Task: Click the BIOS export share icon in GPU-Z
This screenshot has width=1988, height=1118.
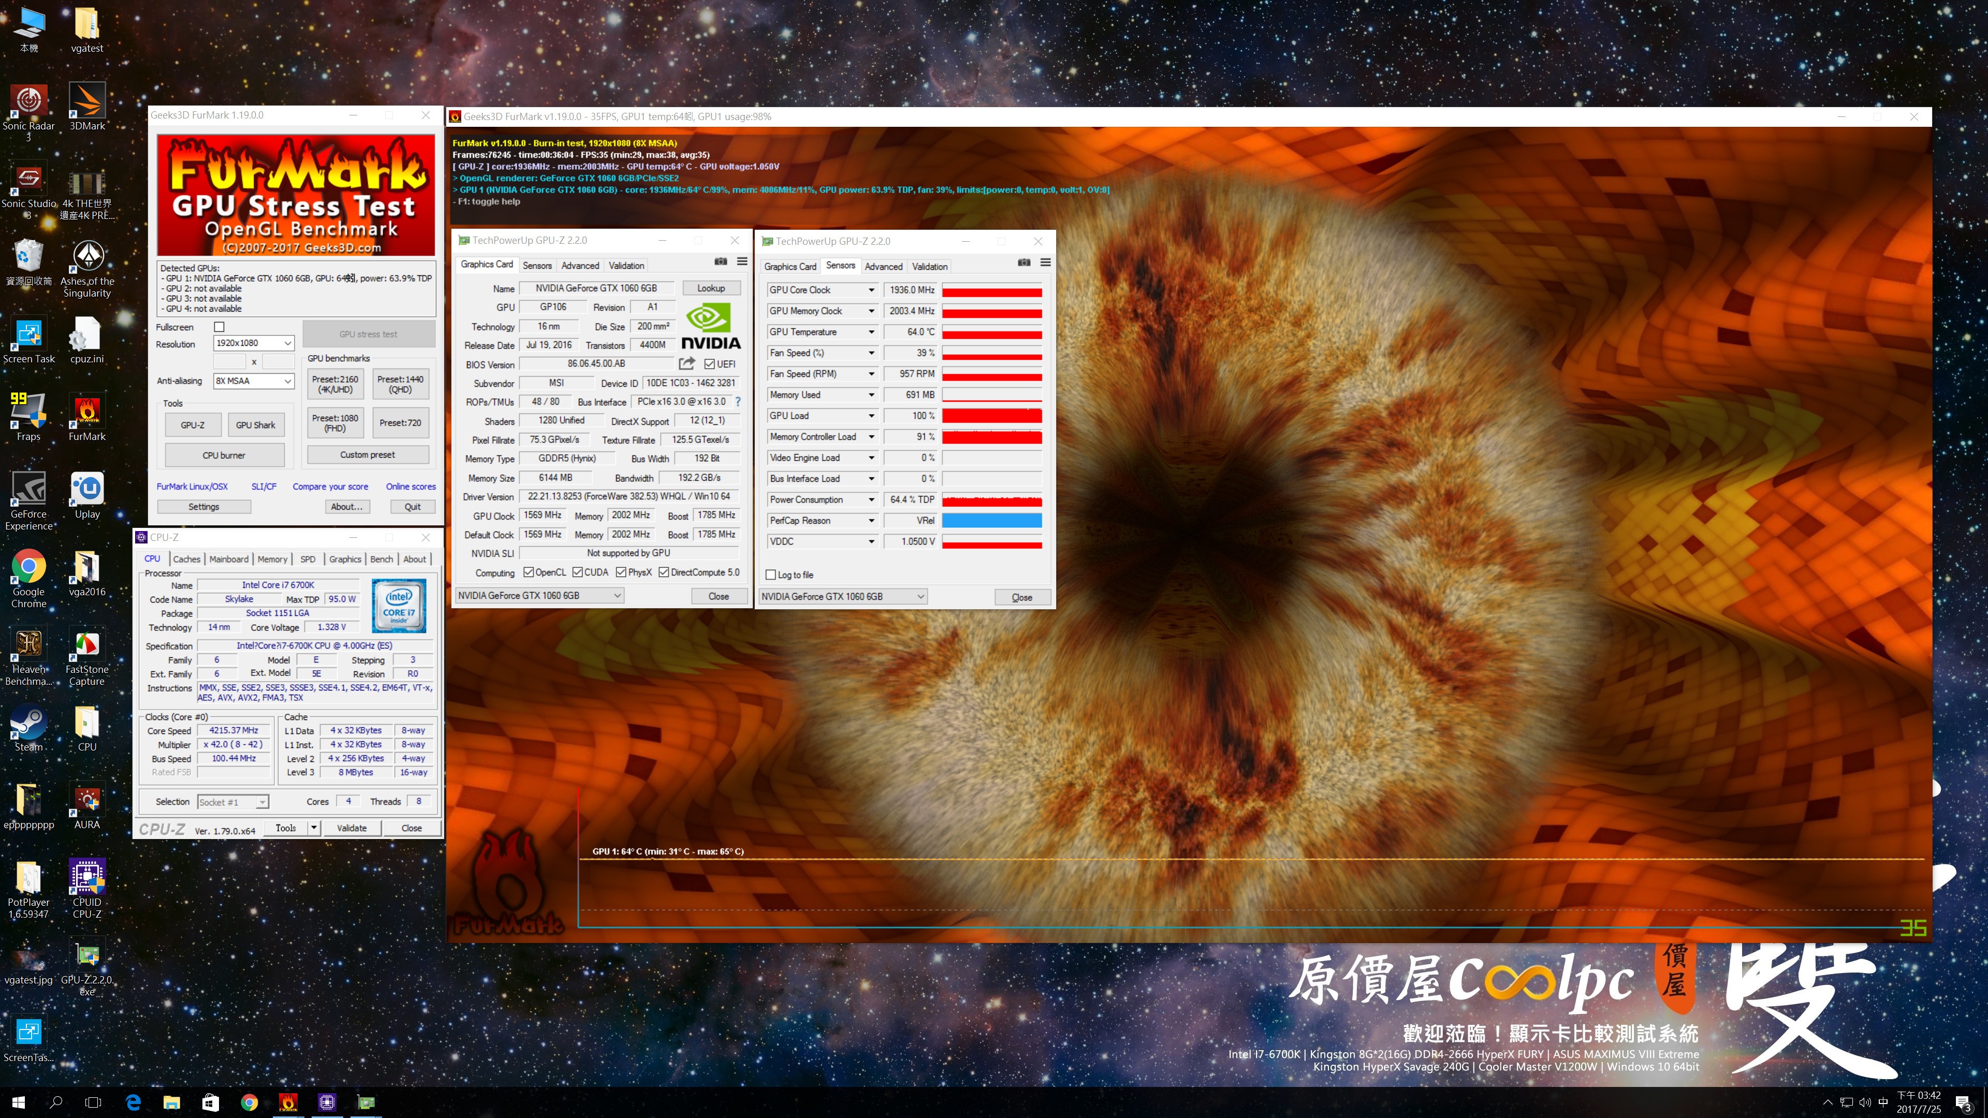Action: click(x=686, y=363)
